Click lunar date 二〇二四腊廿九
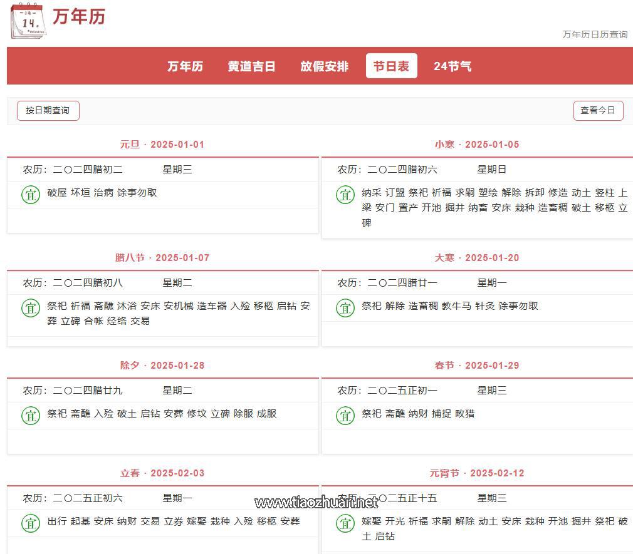633x554 pixels. (x=88, y=390)
